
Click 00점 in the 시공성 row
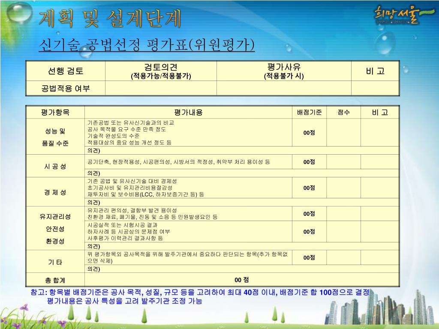[309, 162]
